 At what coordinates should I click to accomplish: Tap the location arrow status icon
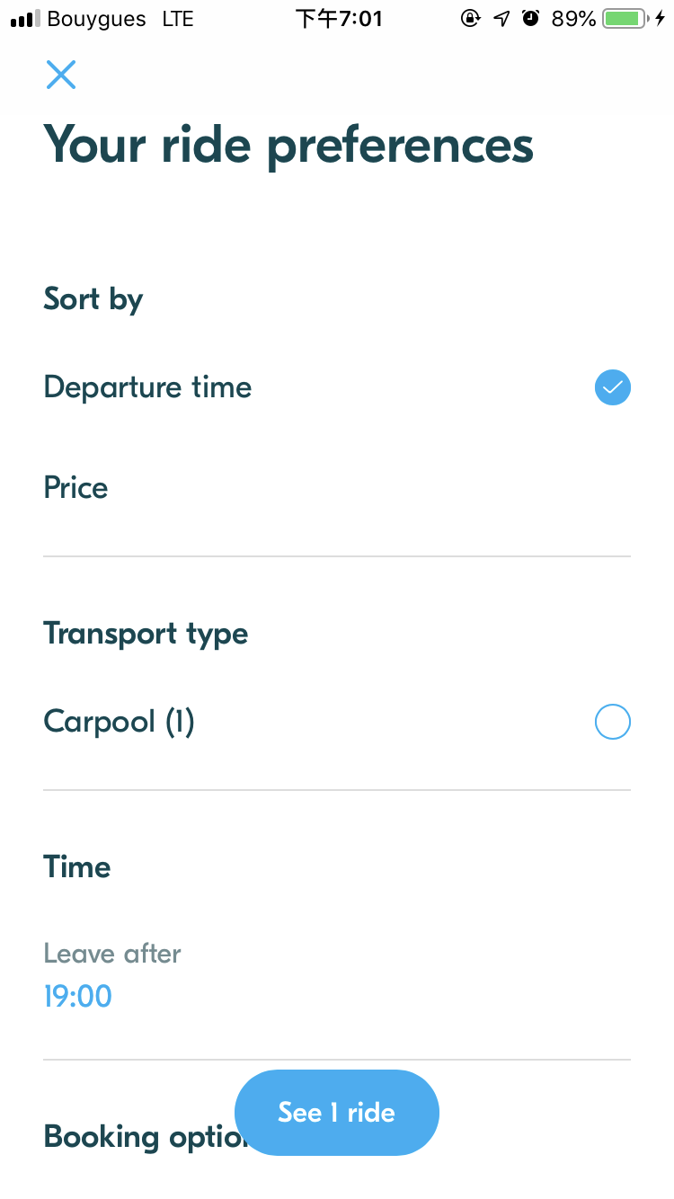click(501, 19)
